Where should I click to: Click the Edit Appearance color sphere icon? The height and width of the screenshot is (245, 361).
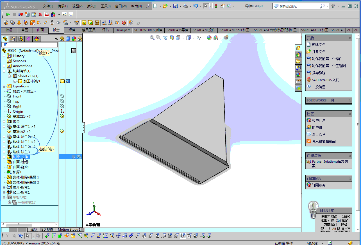(x=209, y=38)
